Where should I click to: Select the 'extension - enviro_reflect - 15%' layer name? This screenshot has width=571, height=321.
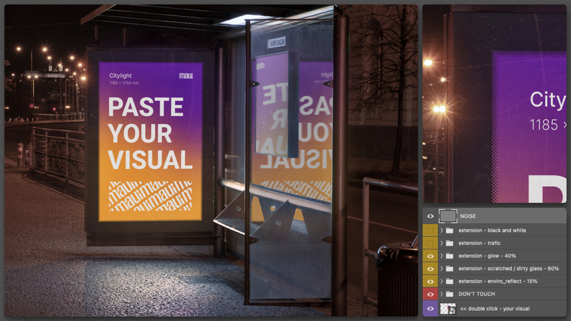point(498,281)
